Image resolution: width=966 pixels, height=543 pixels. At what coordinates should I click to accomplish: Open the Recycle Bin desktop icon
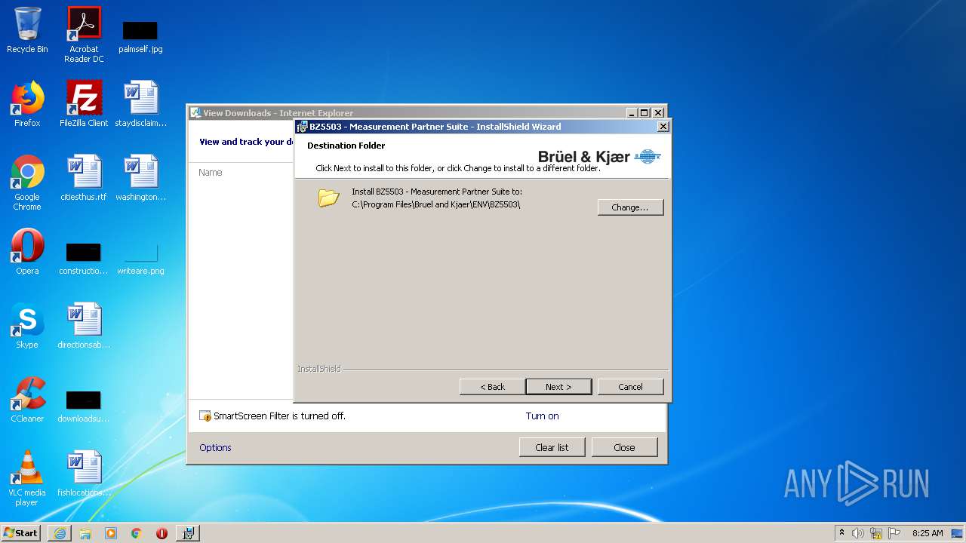pyautogui.click(x=27, y=30)
